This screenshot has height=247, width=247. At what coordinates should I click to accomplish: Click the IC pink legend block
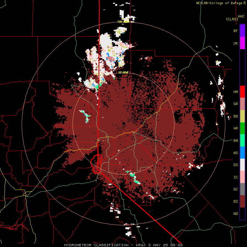point(242,177)
